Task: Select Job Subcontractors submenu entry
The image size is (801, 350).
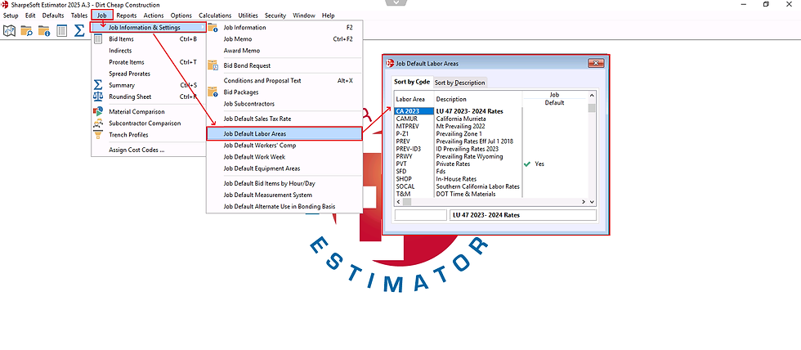Action: [284, 104]
